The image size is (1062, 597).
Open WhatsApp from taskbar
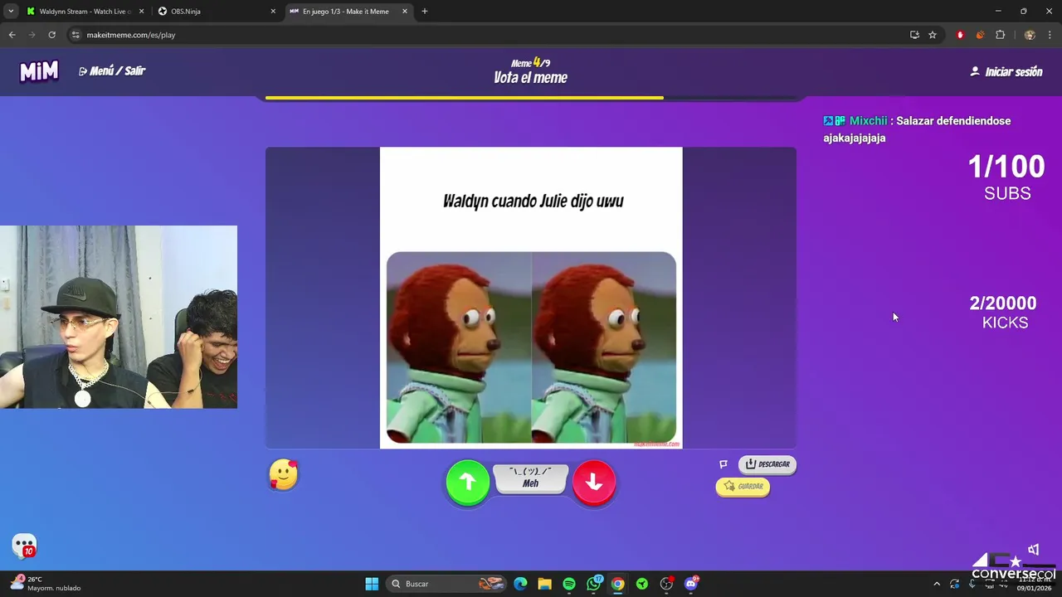tap(593, 584)
